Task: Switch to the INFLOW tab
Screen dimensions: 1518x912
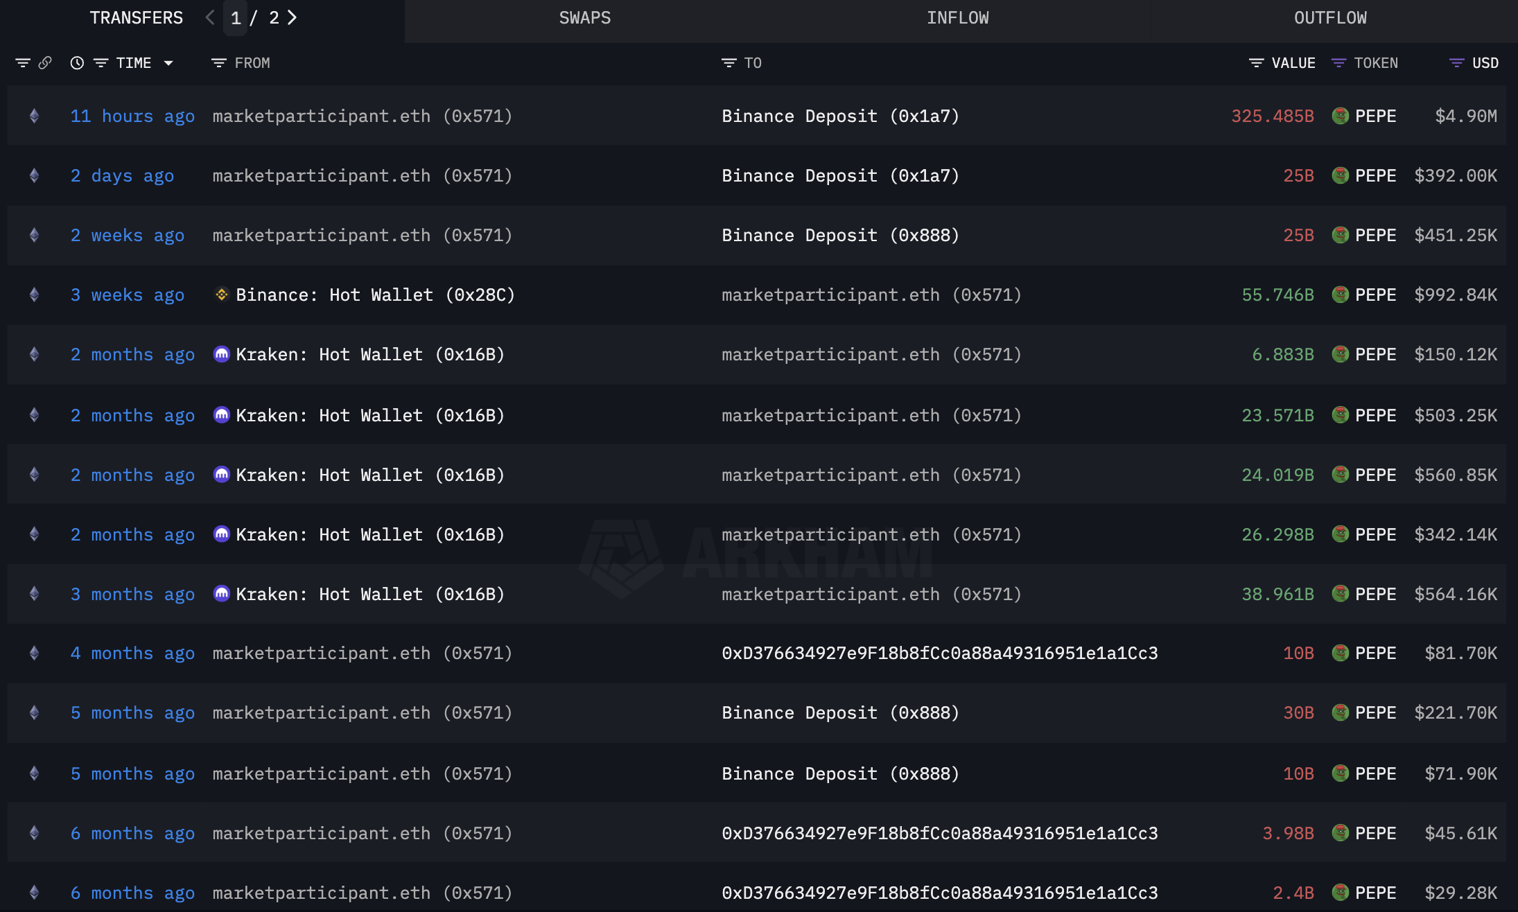Action: (x=957, y=18)
